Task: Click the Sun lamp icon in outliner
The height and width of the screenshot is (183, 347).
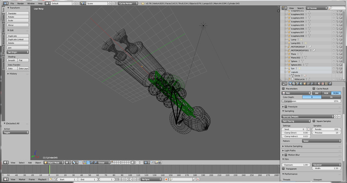Action: [288, 68]
